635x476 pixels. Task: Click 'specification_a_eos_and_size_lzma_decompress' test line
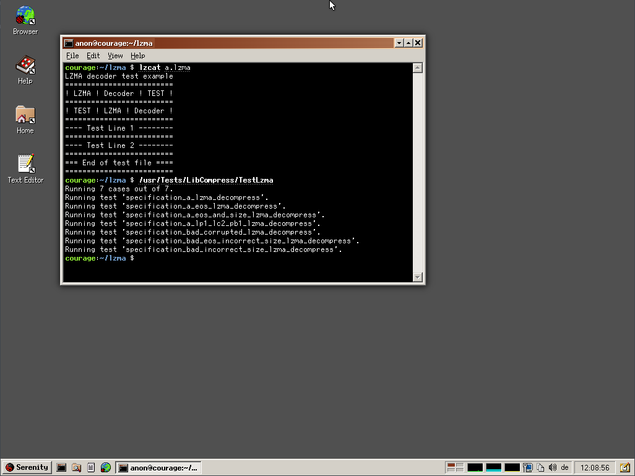point(195,215)
